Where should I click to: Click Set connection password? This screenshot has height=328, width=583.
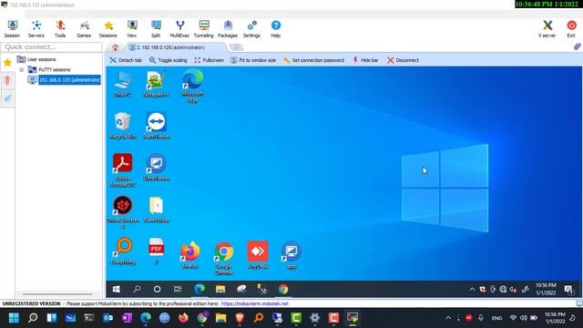coord(313,60)
